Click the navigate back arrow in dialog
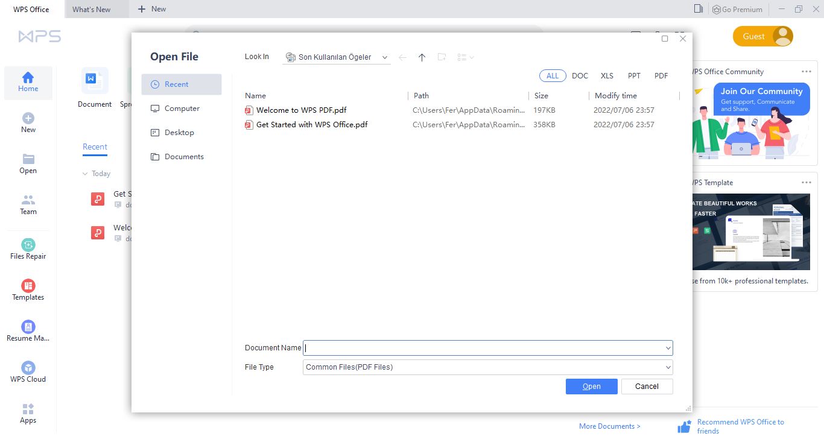This screenshot has height=445, width=824. point(402,57)
